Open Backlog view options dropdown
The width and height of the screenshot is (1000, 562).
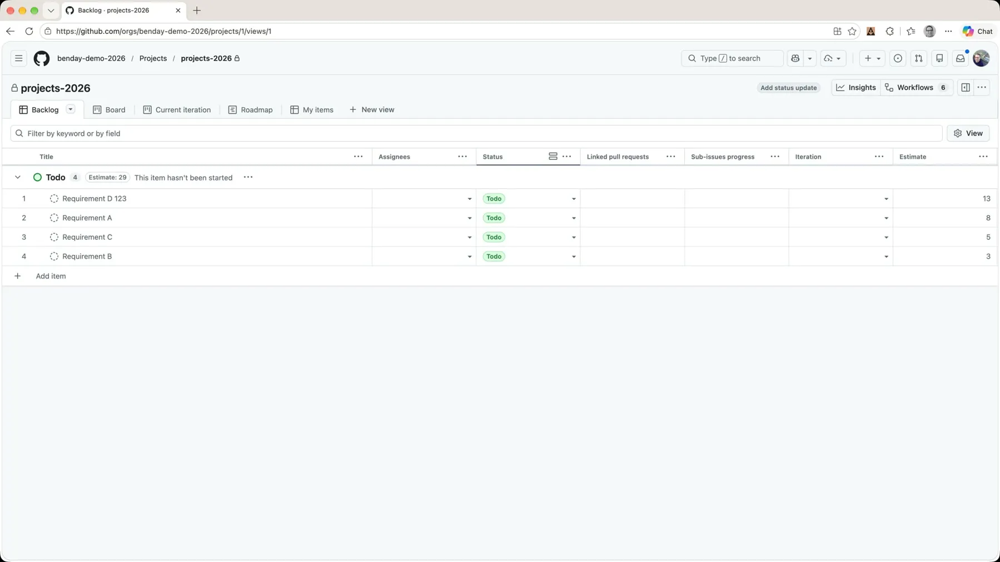click(x=71, y=109)
